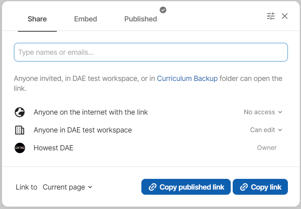Expand the Current page link dropdown

(68, 187)
